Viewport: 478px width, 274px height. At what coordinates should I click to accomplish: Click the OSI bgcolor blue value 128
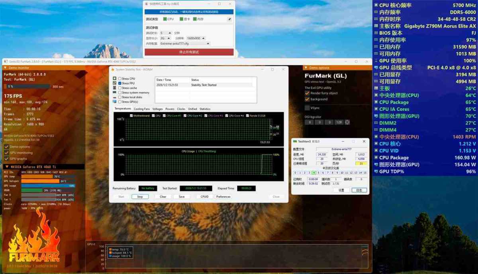click(339, 122)
